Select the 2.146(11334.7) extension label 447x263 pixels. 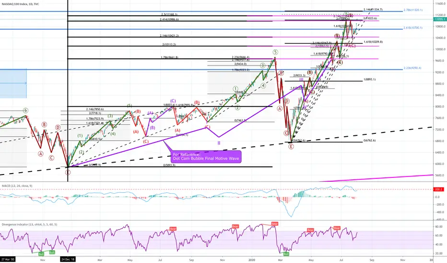pyautogui.click(x=373, y=10)
